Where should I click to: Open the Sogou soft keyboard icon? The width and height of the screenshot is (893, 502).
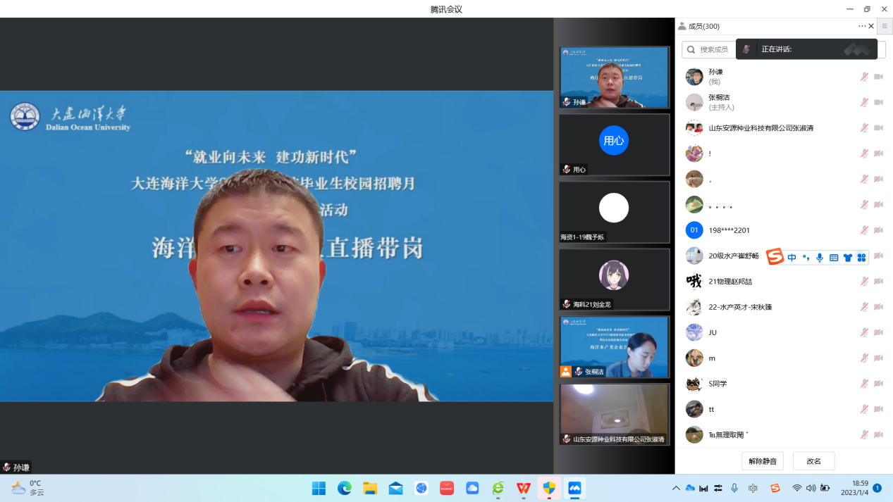click(834, 258)
